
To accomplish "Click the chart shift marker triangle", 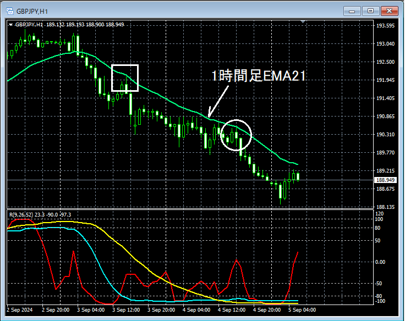I will pyautogui.click(x=303, y=22).
